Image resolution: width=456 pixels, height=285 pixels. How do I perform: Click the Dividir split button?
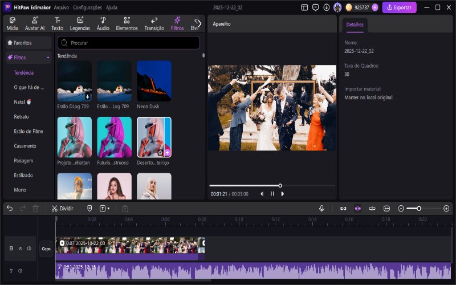tap(63, 209)
